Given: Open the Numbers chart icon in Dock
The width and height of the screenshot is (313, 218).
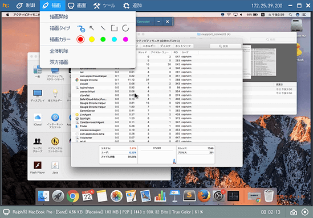Looking at the screenshot, I should [160, 196].
